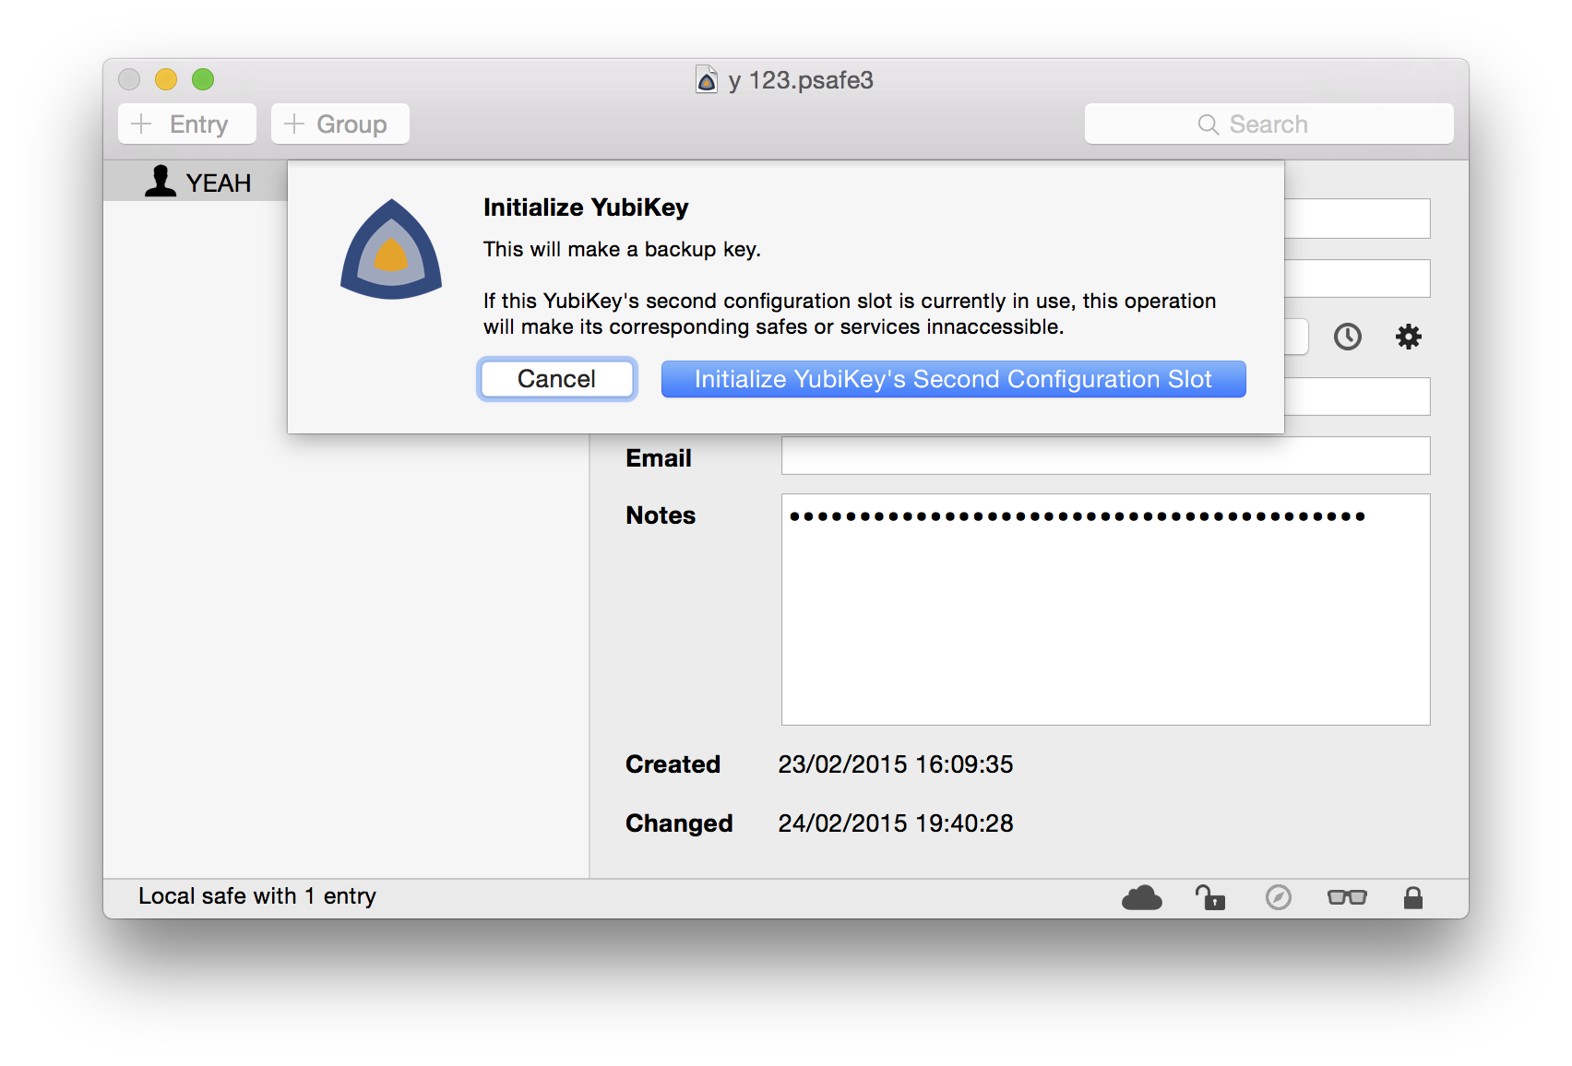Click the Initialize YubiKey dialog heading
Screen dimensions: 1572x1066
(x=586, y=207)
